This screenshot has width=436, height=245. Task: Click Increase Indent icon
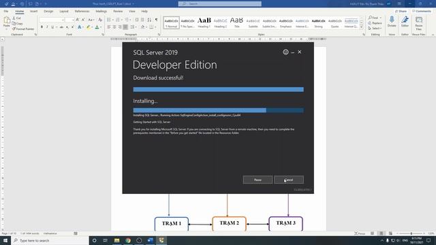[142, 20]
